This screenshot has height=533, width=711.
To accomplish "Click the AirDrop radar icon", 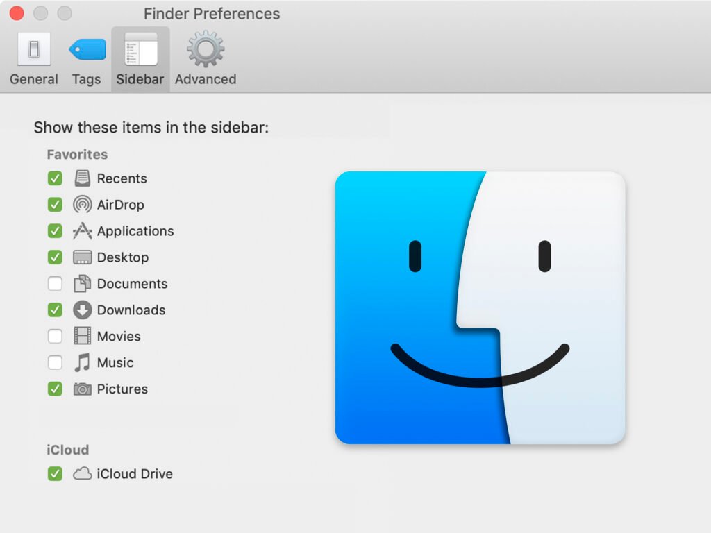I will point(82,205).
